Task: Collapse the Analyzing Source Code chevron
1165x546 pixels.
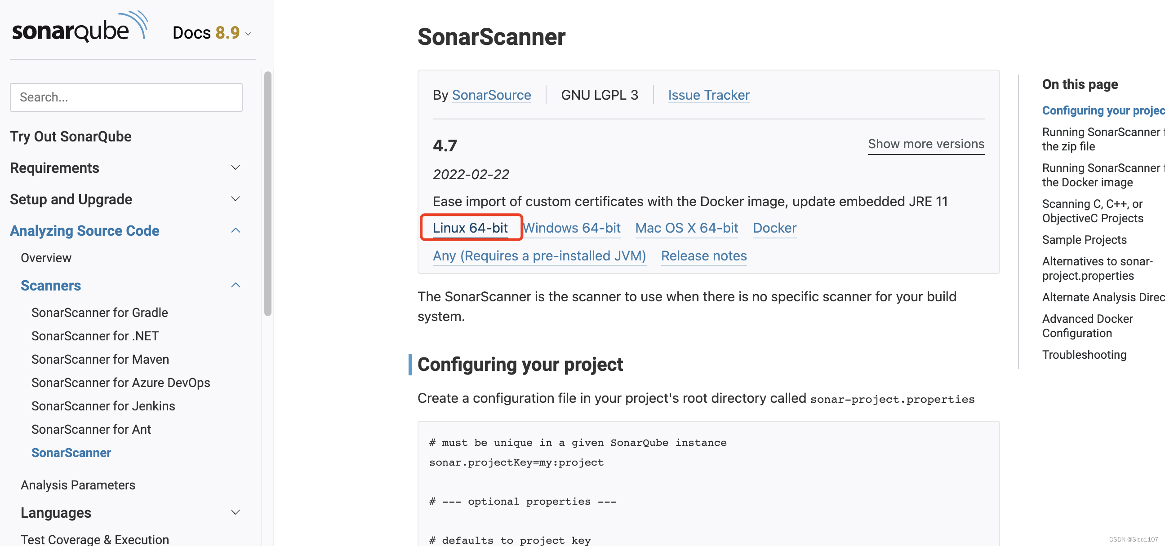Action: coord(235,230)
